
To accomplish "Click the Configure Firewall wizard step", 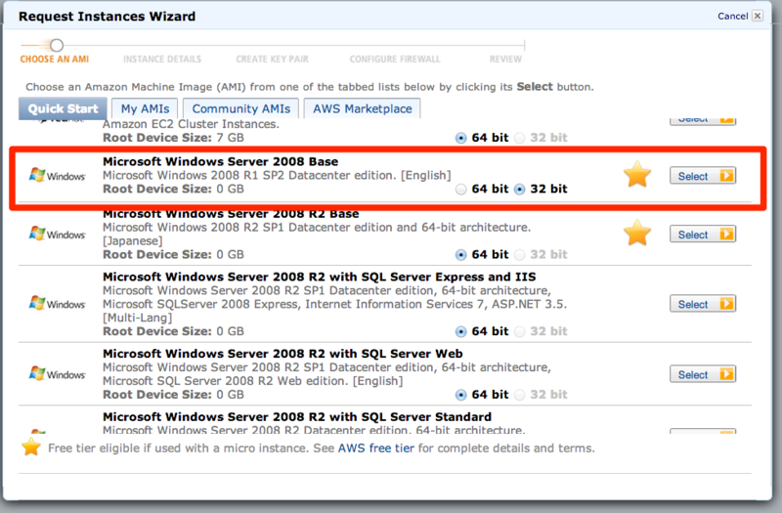I will pyautogui.click(x=395, y=59).
